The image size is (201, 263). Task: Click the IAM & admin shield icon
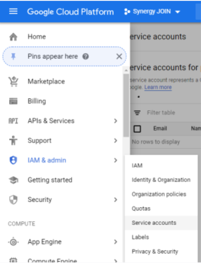(13, 160)
